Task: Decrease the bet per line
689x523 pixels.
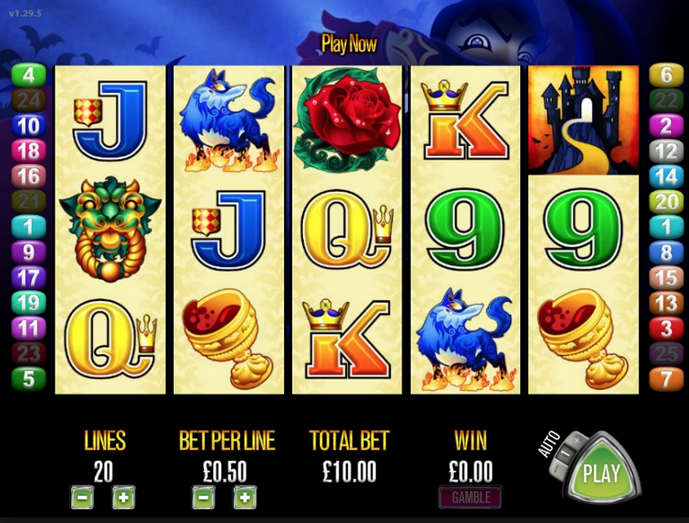Action: (203, 498)
